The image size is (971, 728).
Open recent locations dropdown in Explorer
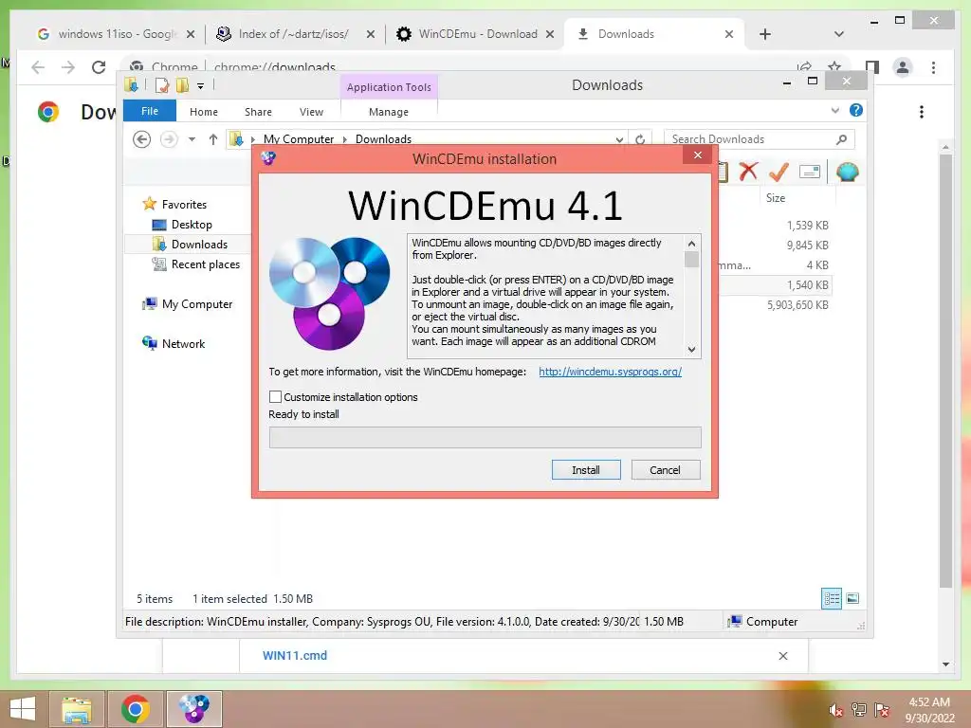pyautogui.click(x=192, y=139)
